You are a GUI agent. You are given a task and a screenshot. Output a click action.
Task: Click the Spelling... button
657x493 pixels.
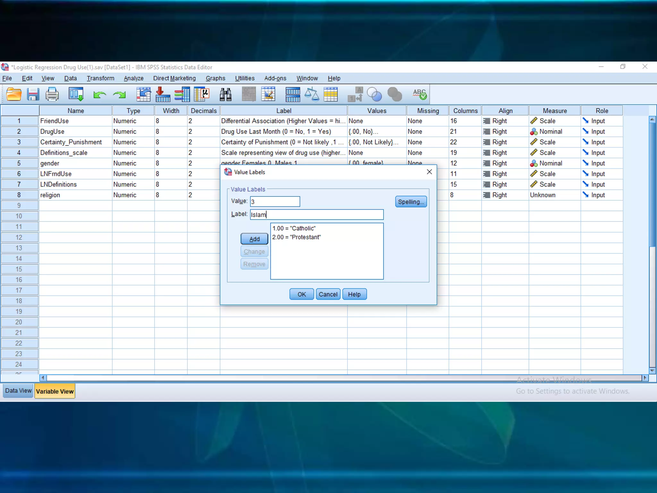pos(411,202)
